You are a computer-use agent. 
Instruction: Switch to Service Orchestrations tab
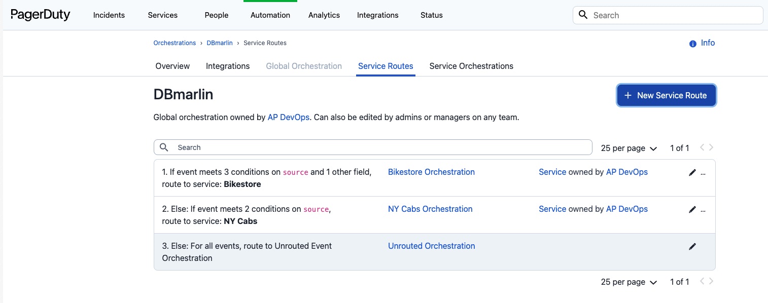(x=471, y=66)
